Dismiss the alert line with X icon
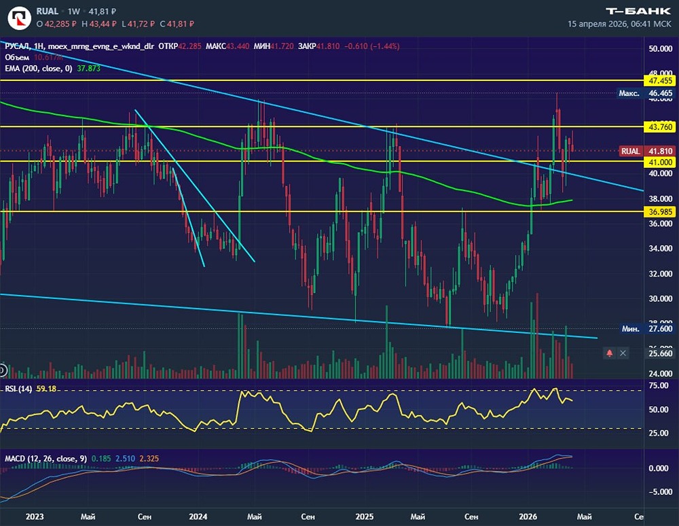 pos(623,353)
